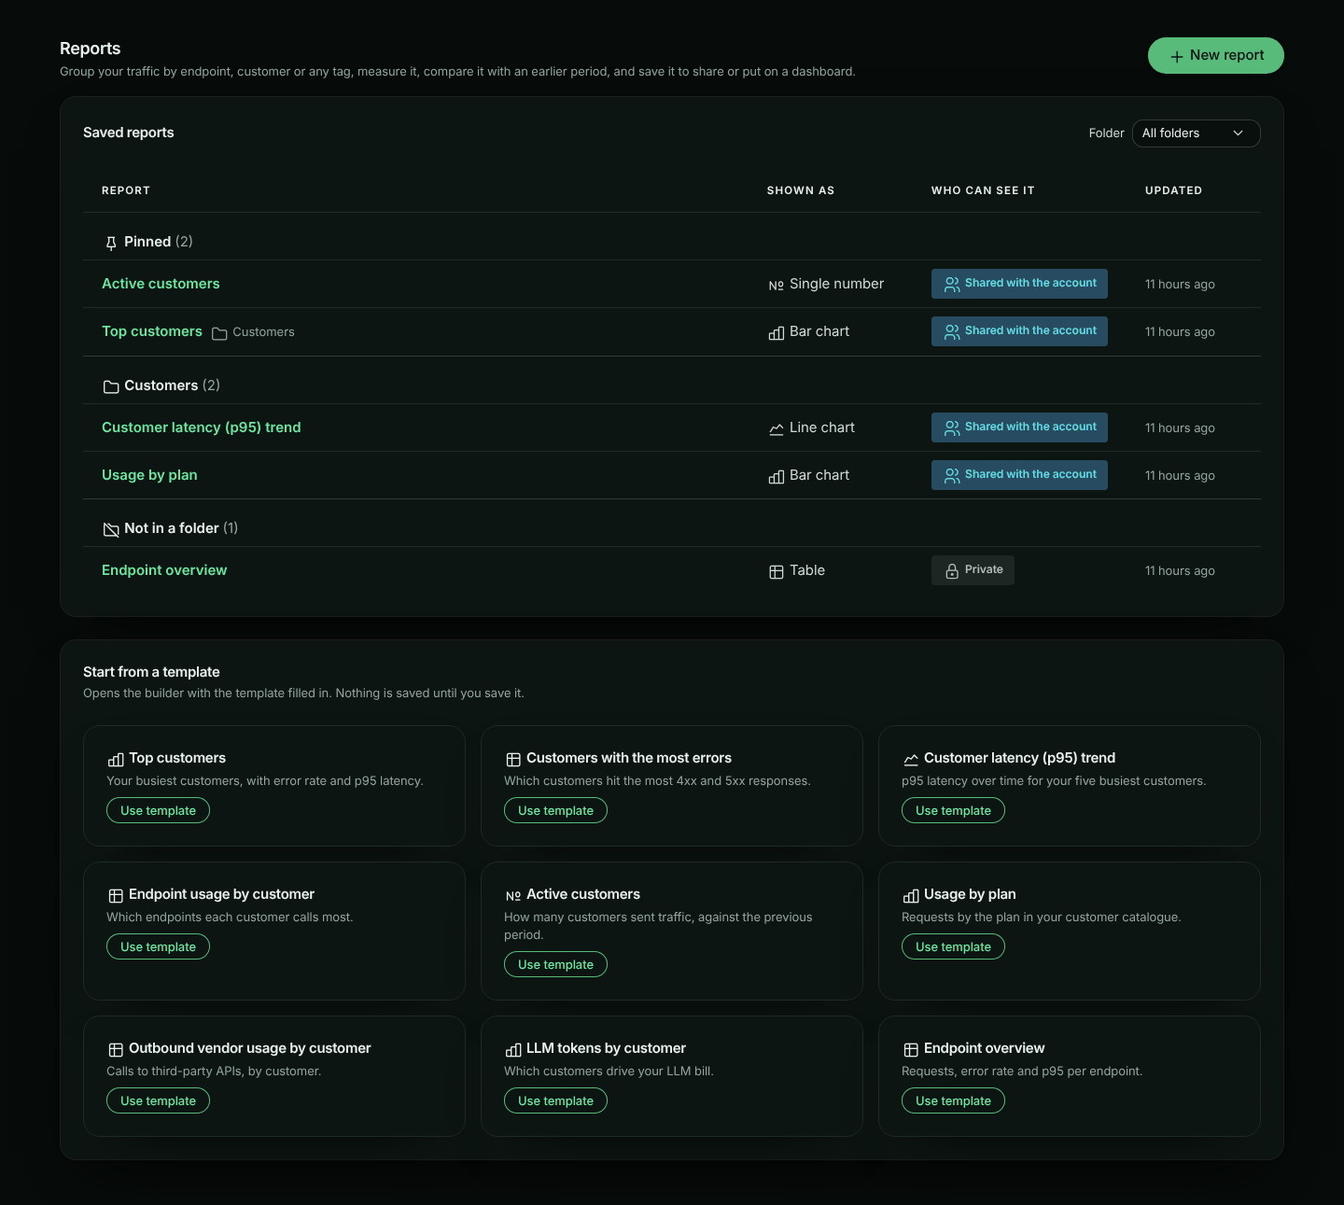The image size is (1344, 1205).
Task: Click the New report button
Action: (x=1215, y=55)
